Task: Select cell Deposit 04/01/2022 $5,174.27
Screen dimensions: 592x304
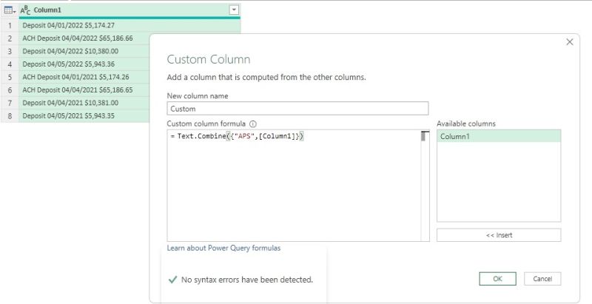Action: click(x=129, y=25)
